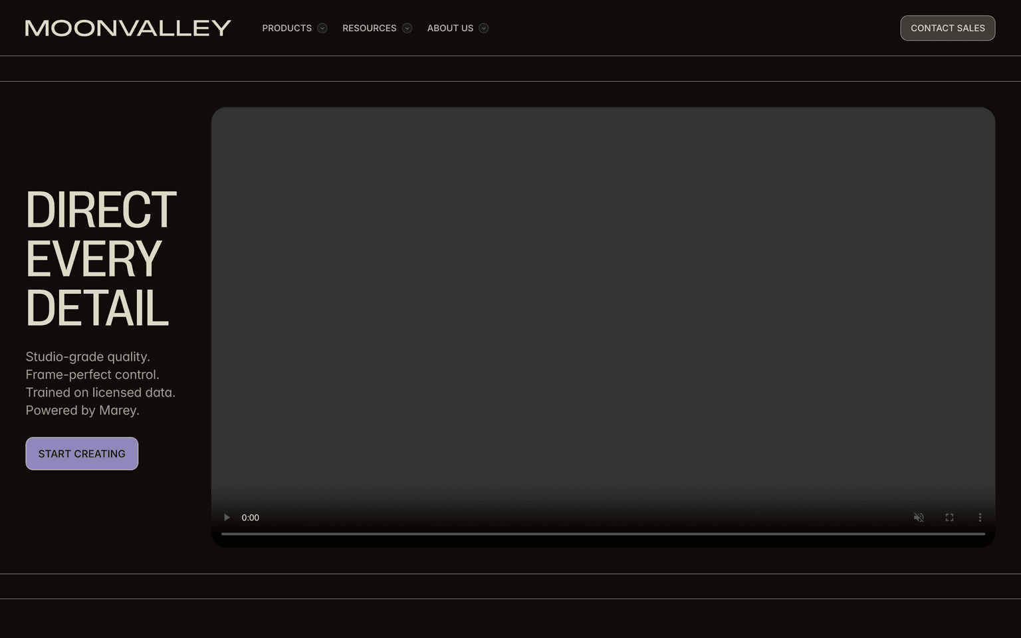Expand the chevron next to Resources
Image resolution: width=1021 pixels, height=638 pixels.
(407, 28)
